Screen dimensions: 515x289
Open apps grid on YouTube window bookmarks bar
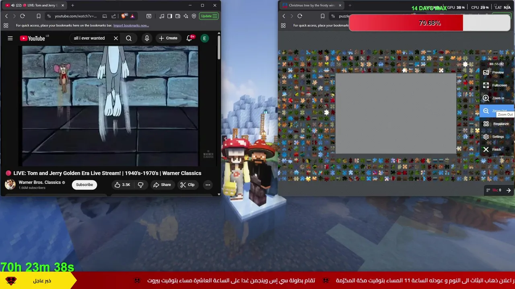click(6, 25)
